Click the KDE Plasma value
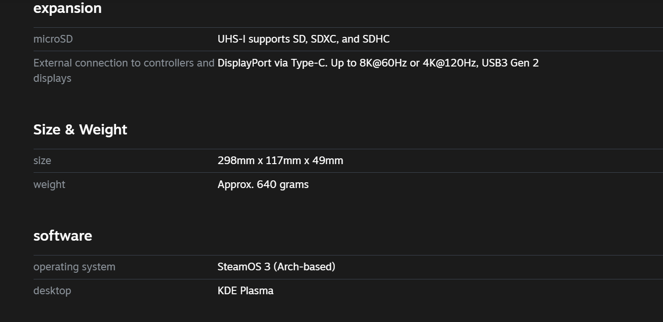Screen dimensions: 663x322 click(x=246, y=291)
